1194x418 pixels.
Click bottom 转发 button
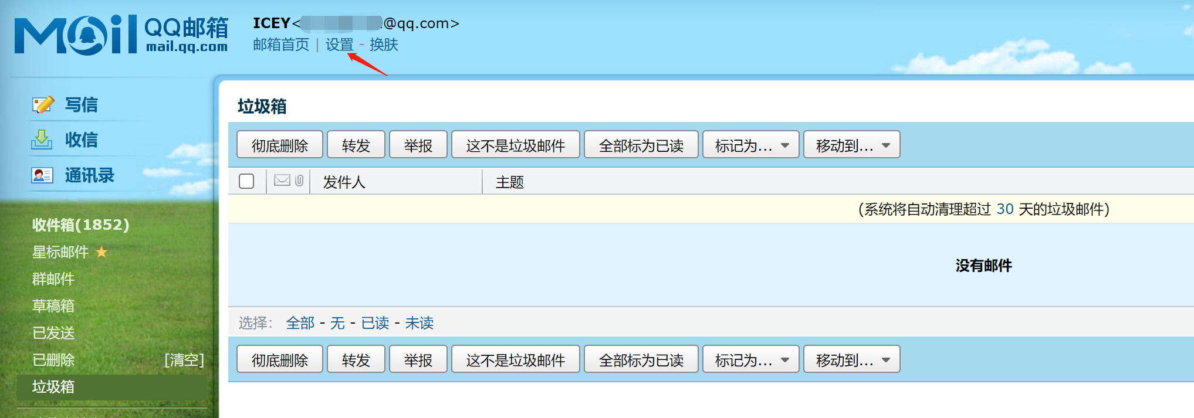point(356,359)
